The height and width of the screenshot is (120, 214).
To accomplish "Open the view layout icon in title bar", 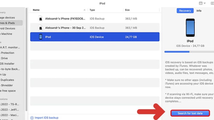I will (201, 3).
